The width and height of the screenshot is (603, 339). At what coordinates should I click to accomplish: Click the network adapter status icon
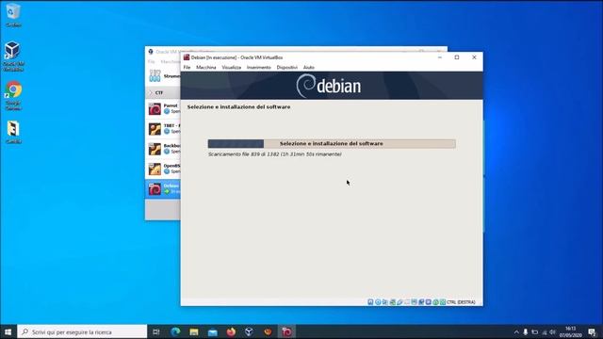point(392,302)
